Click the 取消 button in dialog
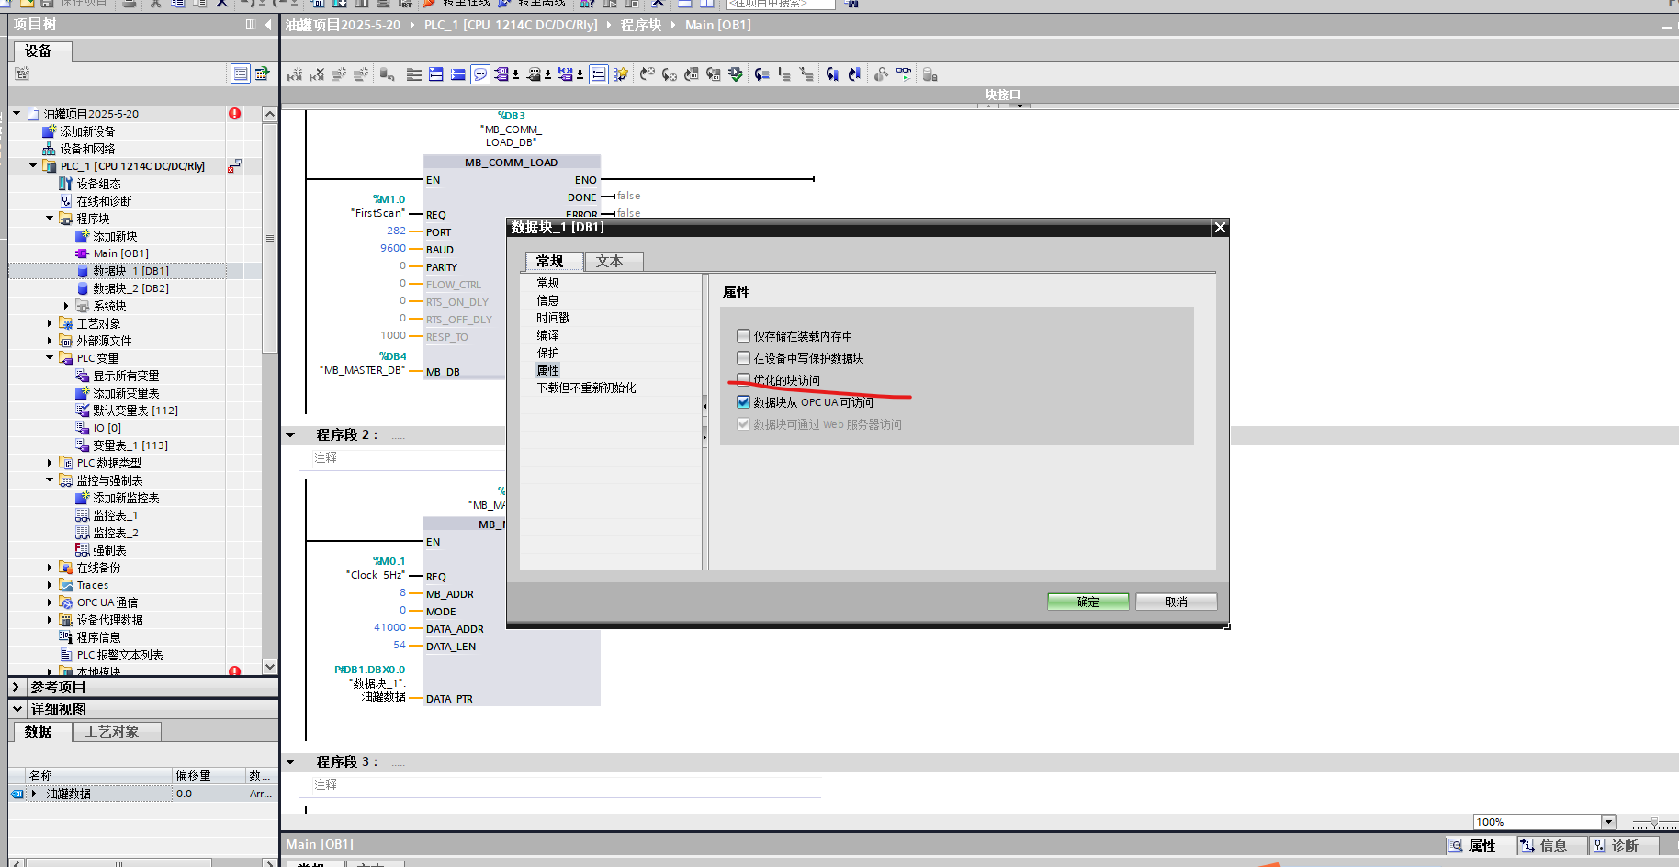The height and width of the screenshot is (867, 1679). coord(1176,602)
